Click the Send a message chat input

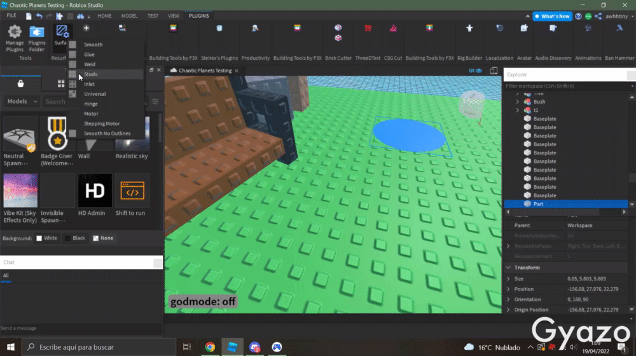[81, 328]
